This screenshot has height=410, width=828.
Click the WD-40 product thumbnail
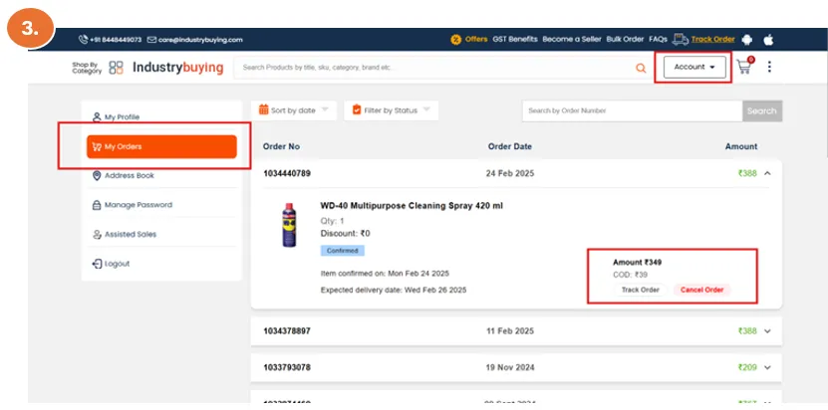pyautogui.click(x=290, y=224)
